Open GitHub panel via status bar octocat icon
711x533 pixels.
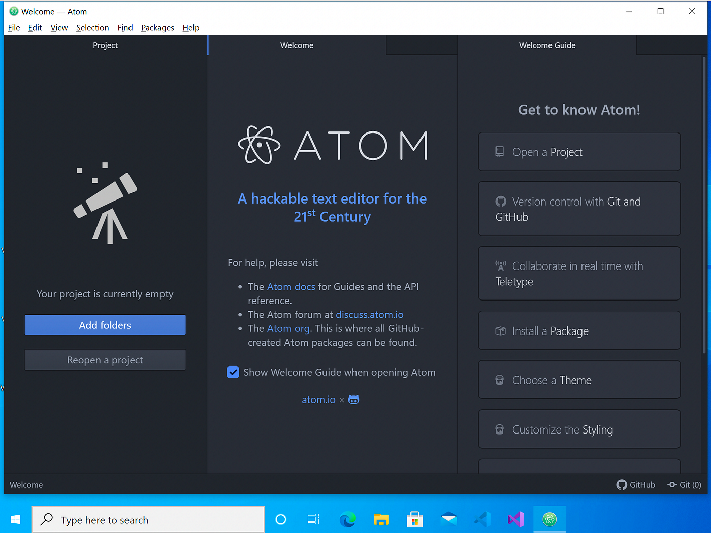(x=622, y=485)
